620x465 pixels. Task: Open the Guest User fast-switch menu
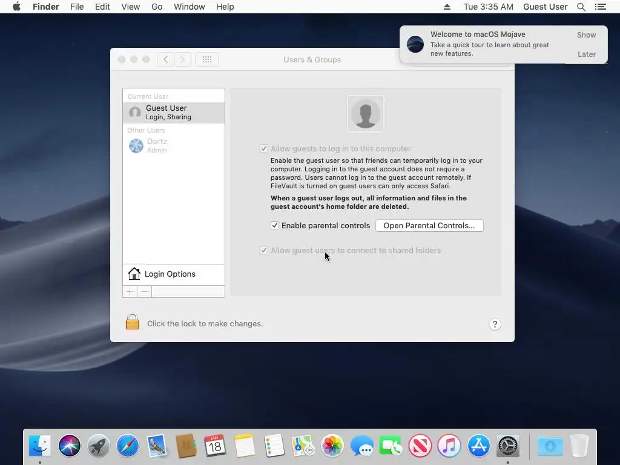click(x=546, y=7)
